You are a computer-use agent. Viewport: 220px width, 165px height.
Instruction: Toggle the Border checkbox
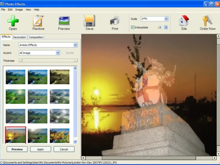coord(64,53)
